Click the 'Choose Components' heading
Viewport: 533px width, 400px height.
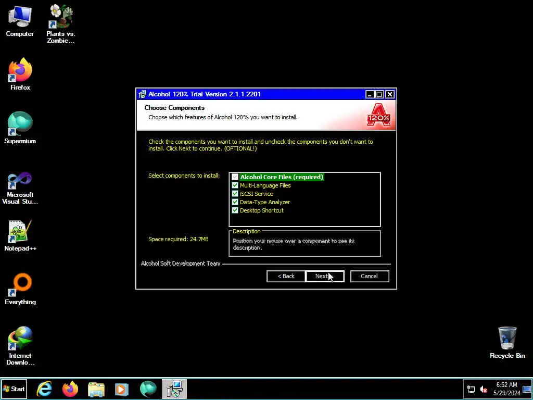coord(174,108)
